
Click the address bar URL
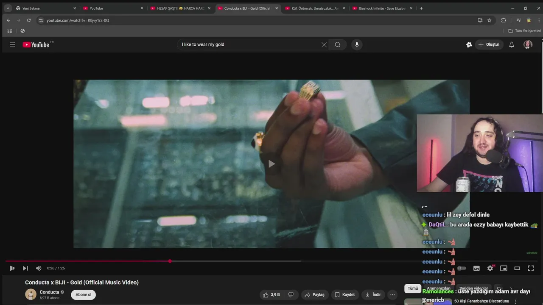(x=78, y=20)
